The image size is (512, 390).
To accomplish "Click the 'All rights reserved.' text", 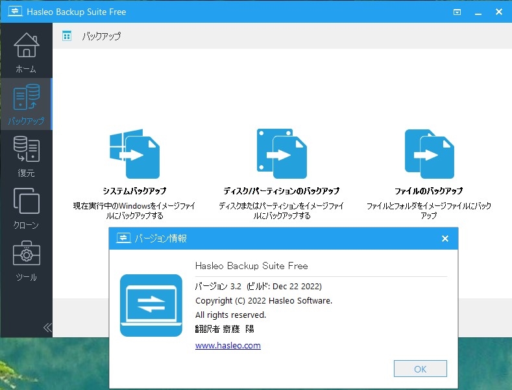I will (230, 315).
